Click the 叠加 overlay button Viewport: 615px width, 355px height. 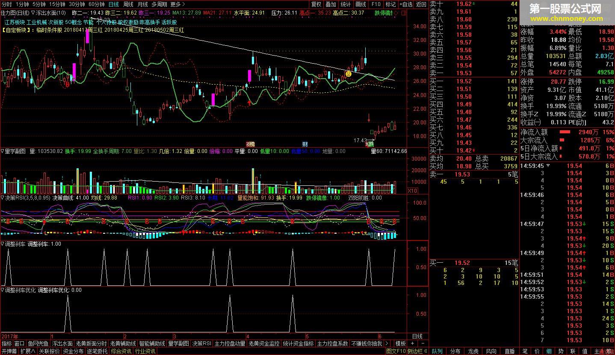tap(331, 4)
